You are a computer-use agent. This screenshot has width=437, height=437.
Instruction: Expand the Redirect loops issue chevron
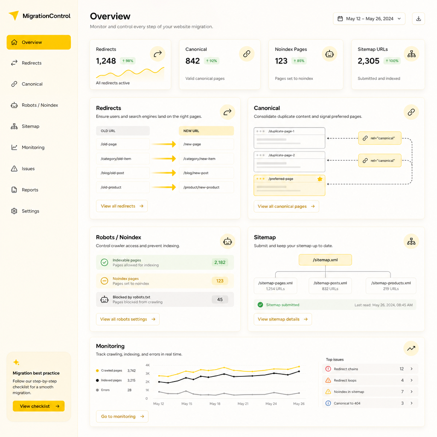pos(412,380)
